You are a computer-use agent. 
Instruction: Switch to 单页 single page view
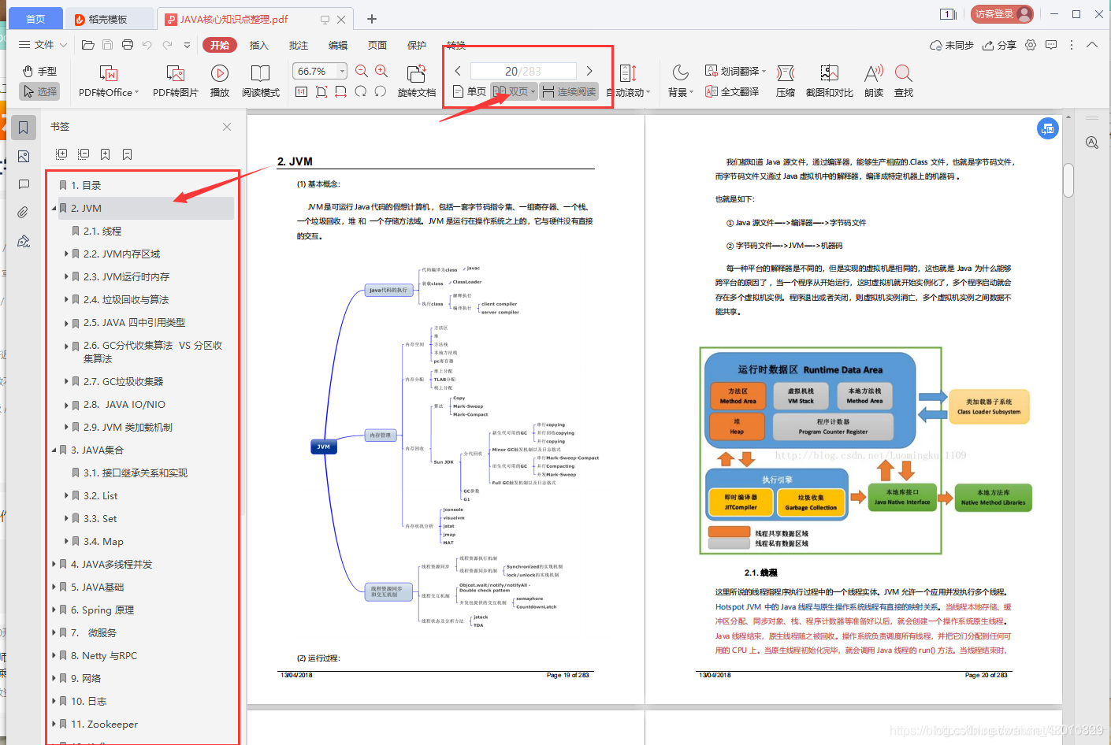click(x=470, y=92)
